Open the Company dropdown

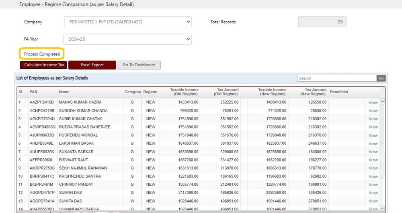[x=128, y=22]
